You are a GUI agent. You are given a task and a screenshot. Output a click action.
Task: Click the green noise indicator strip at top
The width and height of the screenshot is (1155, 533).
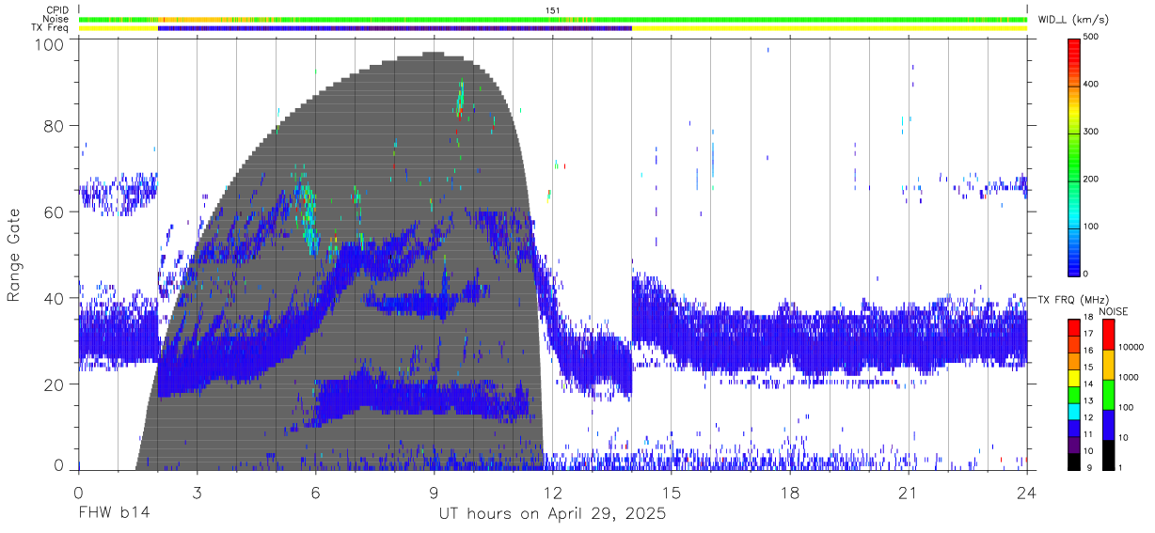(552, 19)
